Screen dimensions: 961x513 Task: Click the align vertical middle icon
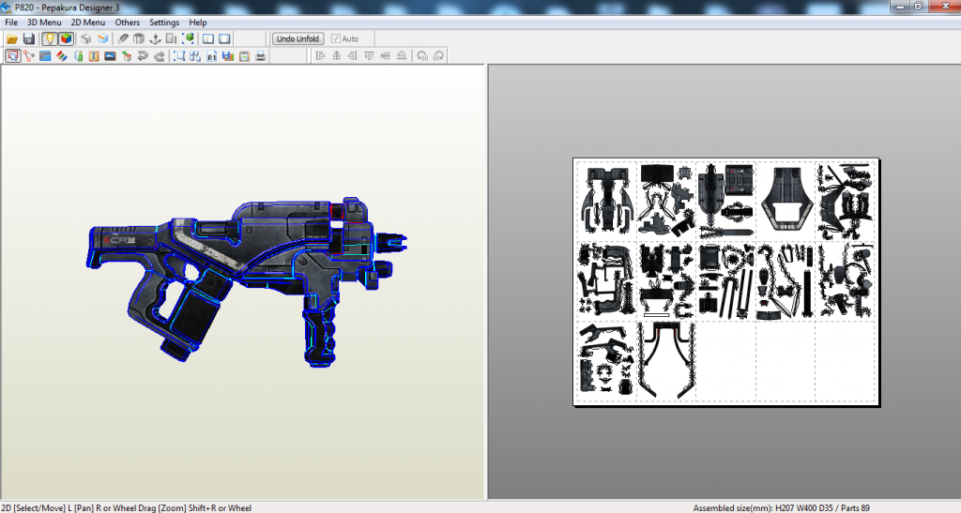(x=386, y=55)
